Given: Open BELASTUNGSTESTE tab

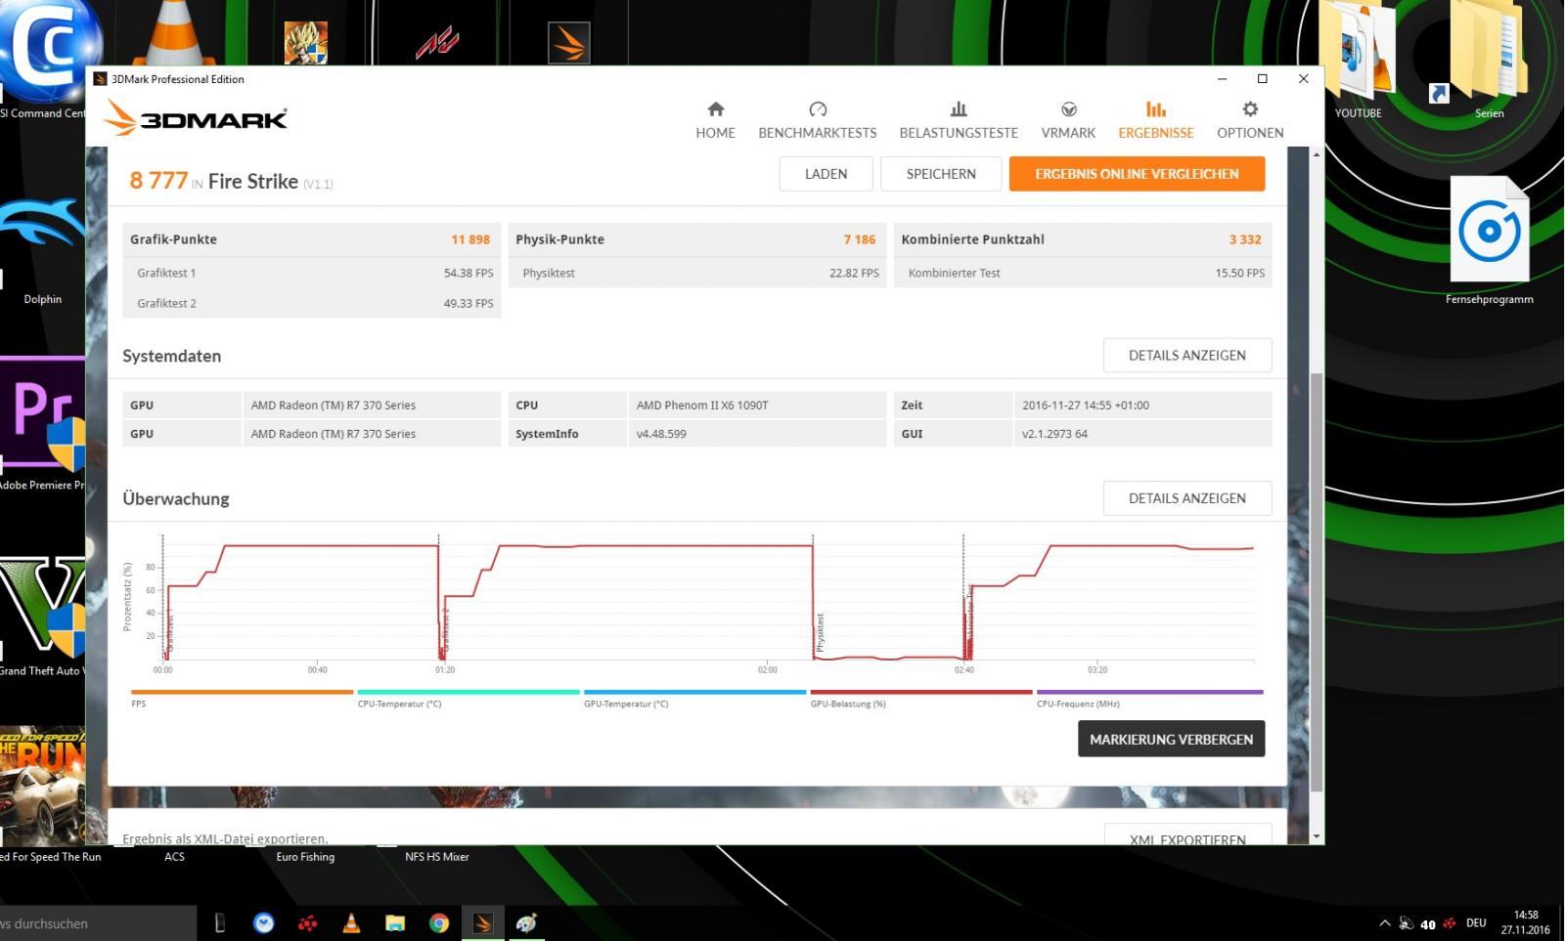Looking at the screenshot, I should 959,119.
